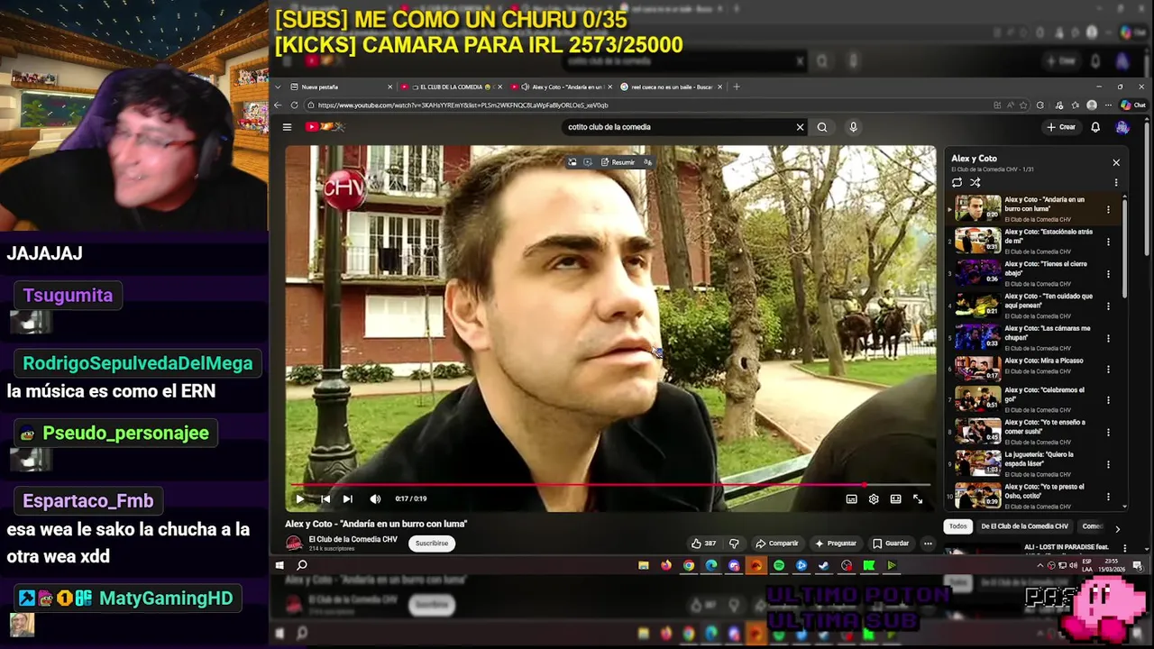Screen dimensions: 1154x649
Task: Enter fullscreen mode in player
Action: pyautogui.click(x=918, y=498)
